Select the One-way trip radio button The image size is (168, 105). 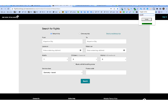tap(80, 34)
